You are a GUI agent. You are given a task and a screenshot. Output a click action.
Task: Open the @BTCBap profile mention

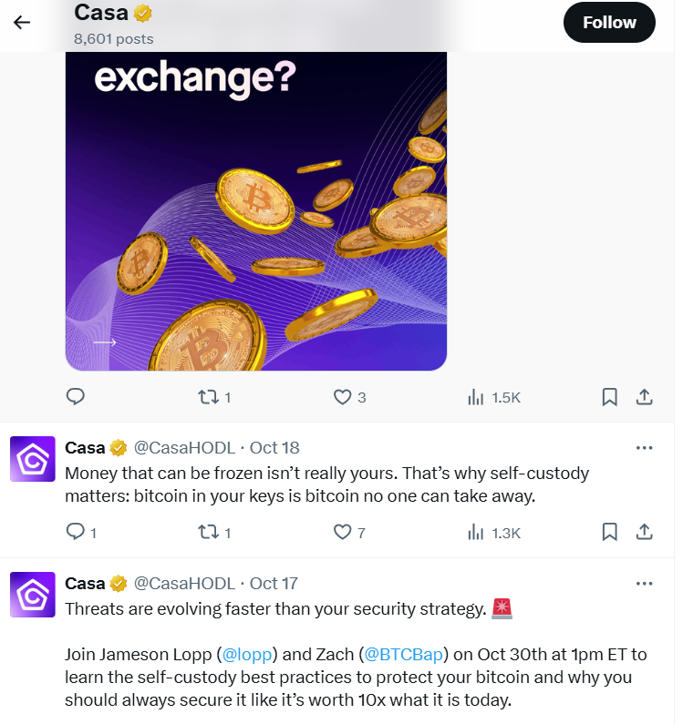click(x=403, y=654)
